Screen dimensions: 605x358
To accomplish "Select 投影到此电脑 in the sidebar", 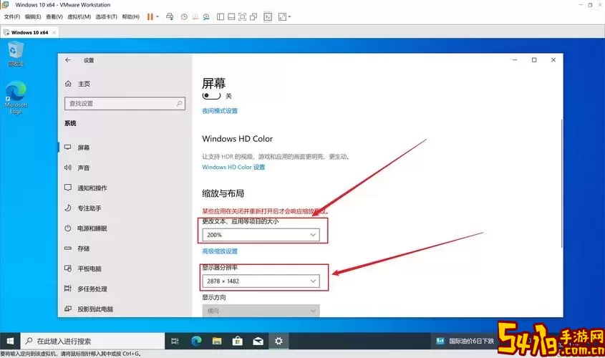I will pyautogui.click(x=125, y=309).
